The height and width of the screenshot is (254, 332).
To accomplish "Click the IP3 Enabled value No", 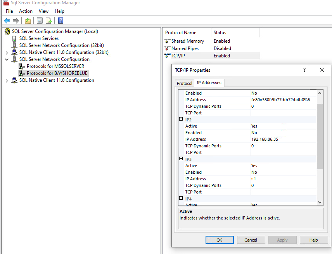I will [x=254, y=172].
